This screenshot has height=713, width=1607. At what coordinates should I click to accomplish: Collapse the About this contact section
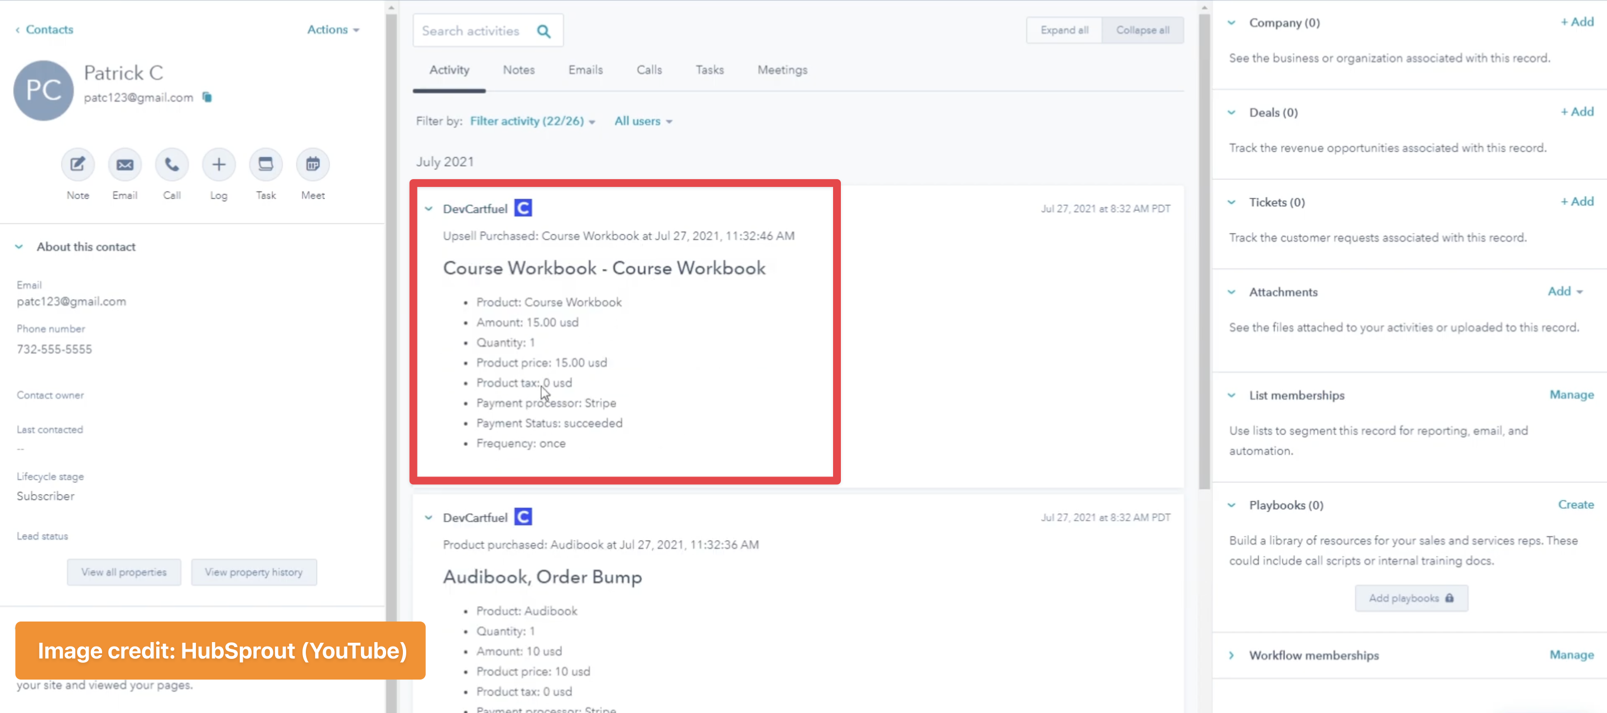coord(20,247)
